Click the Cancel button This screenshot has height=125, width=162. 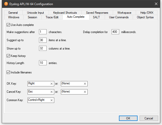pyautogui.click(x=148, y=118)
